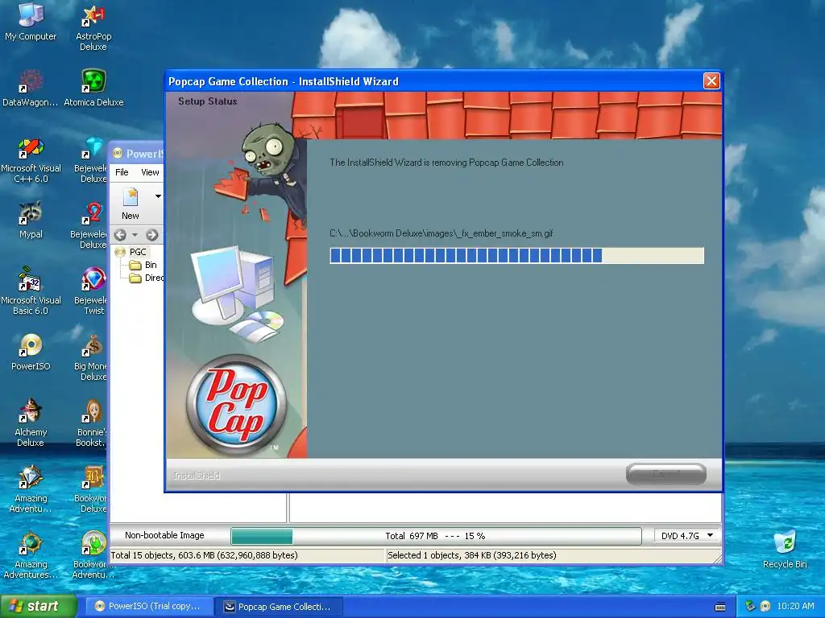Close the InstallShield Wizard window

pyautogui.click(x=711, y=81)
